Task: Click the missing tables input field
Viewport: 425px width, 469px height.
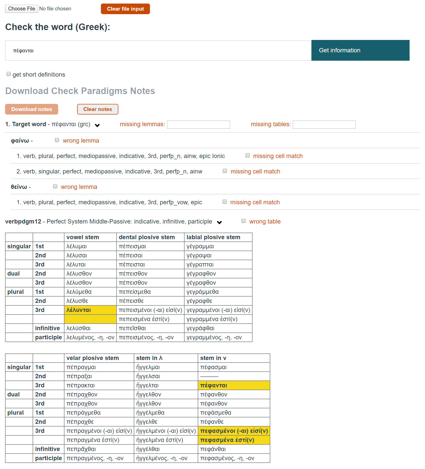Action: point(324,124)
